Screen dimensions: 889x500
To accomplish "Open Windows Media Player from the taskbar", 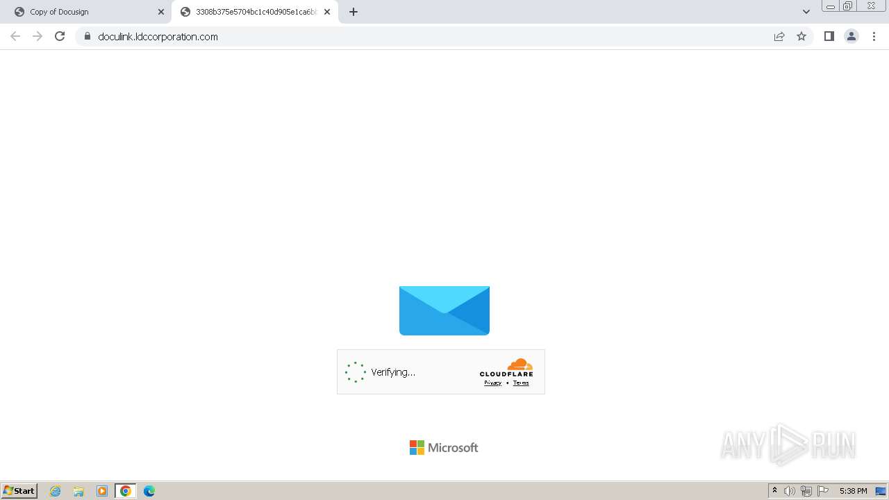I will [102, 491].
